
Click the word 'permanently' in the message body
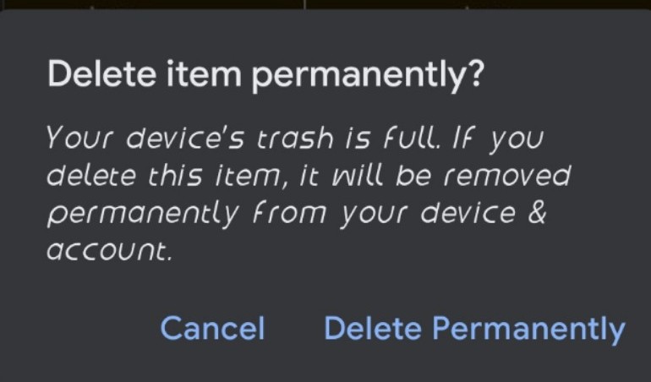142,215
